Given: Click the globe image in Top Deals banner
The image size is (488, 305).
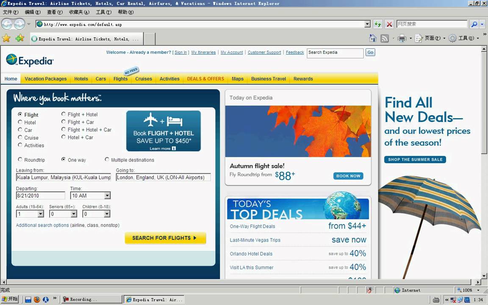Looking at the screenshot, I should [x=342, y=205].
